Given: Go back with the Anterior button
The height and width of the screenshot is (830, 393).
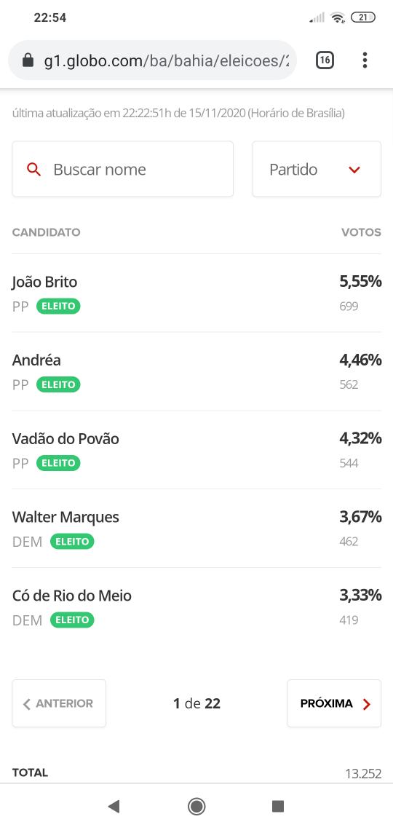Looking at the screenshot, I should [x=59, y=703].
